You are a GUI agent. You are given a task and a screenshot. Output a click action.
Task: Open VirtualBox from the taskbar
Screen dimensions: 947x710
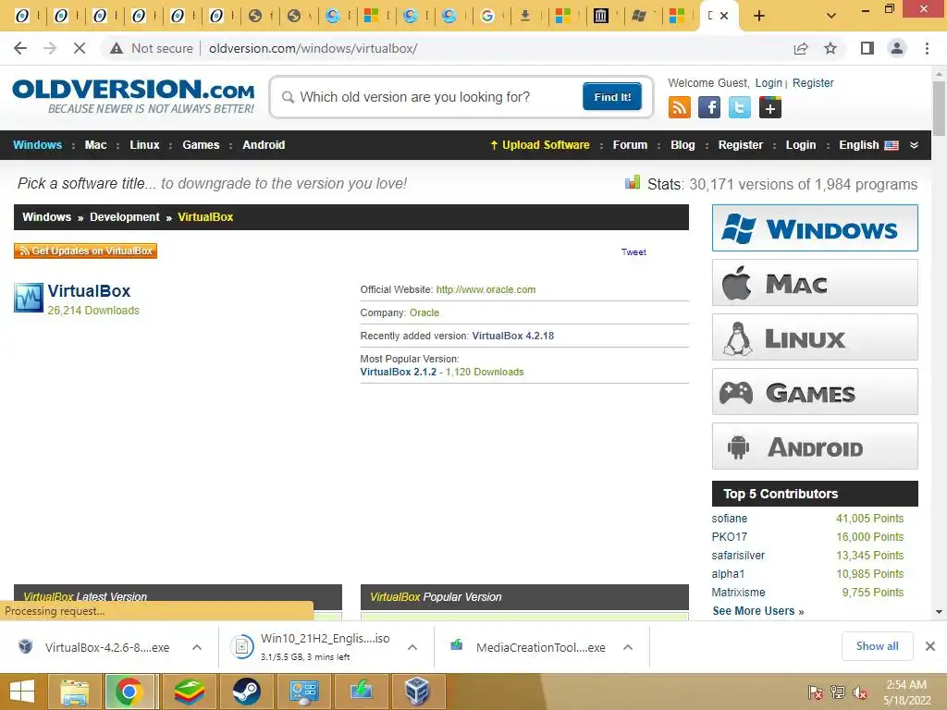point(417,692)
